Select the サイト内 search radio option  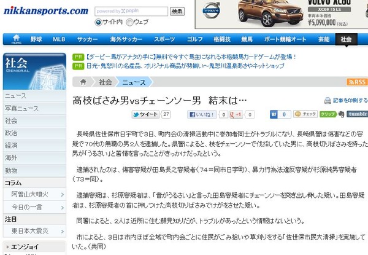pos(98,22)
